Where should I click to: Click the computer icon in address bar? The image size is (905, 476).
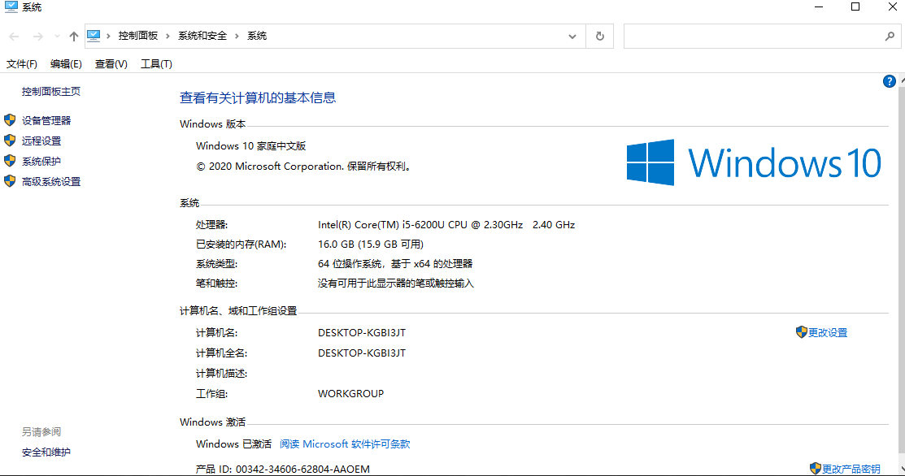tap(94, 36)
